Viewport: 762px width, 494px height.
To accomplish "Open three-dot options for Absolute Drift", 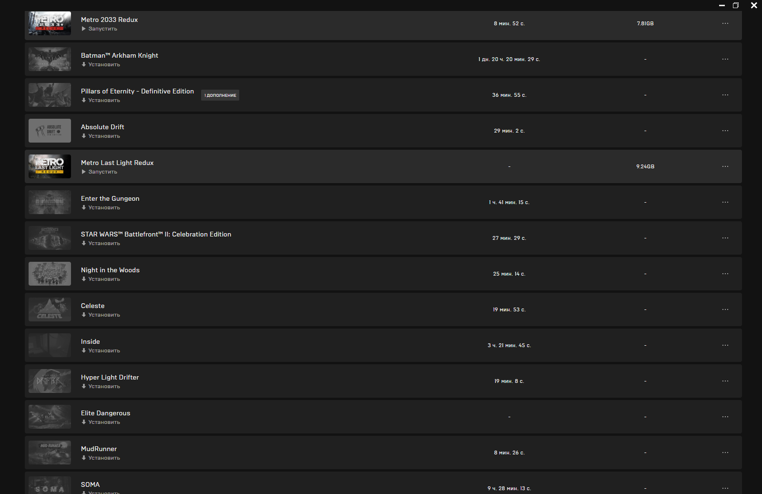I will coord(725,131).
